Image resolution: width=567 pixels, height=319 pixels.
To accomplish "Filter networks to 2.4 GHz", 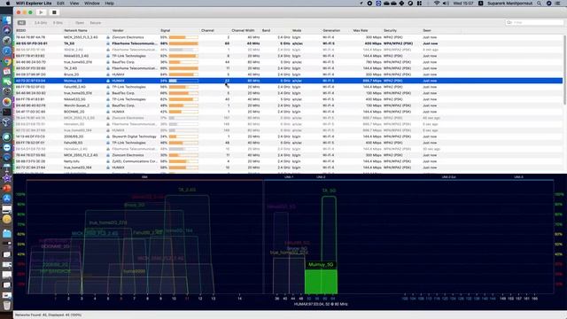I will (41, 23).
